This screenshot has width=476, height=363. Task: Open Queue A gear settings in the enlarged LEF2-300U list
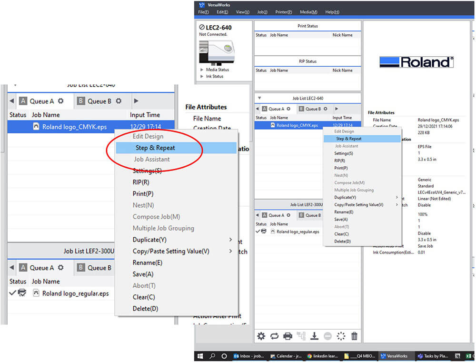coord(61,267)
